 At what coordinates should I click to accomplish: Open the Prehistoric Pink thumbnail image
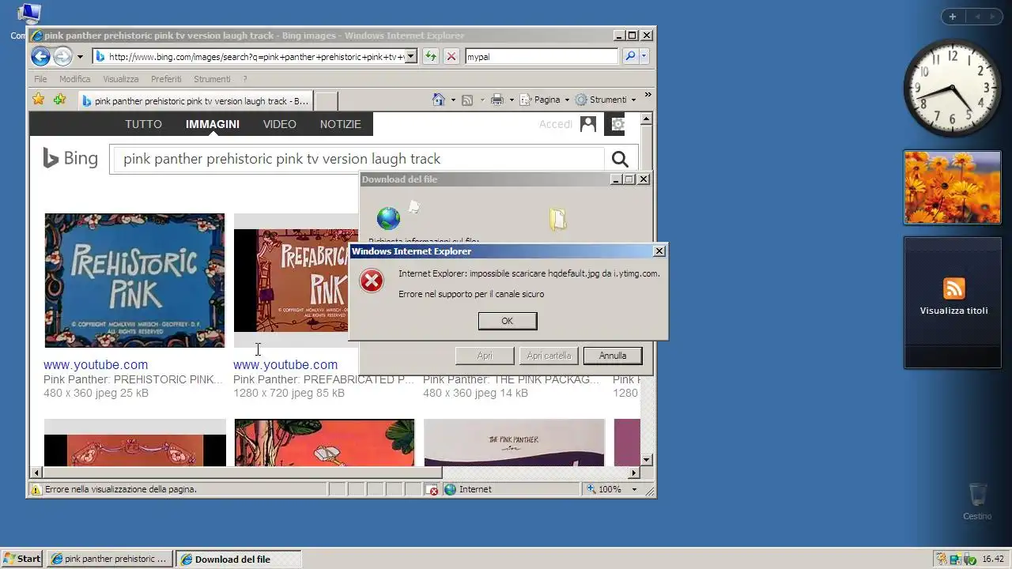(134, 281)
